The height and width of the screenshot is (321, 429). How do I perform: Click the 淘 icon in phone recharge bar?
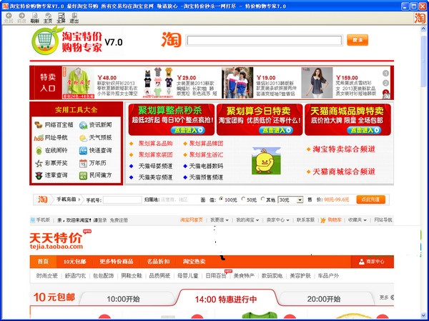[x=42, y=199]
